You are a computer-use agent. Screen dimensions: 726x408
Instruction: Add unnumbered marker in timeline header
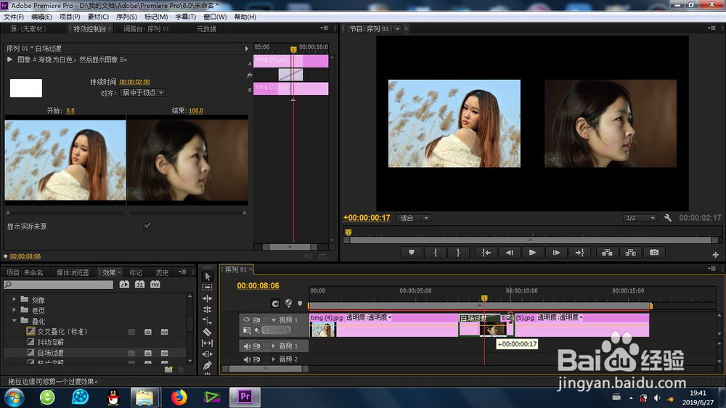pyautogui.click(x=300, y=303)
